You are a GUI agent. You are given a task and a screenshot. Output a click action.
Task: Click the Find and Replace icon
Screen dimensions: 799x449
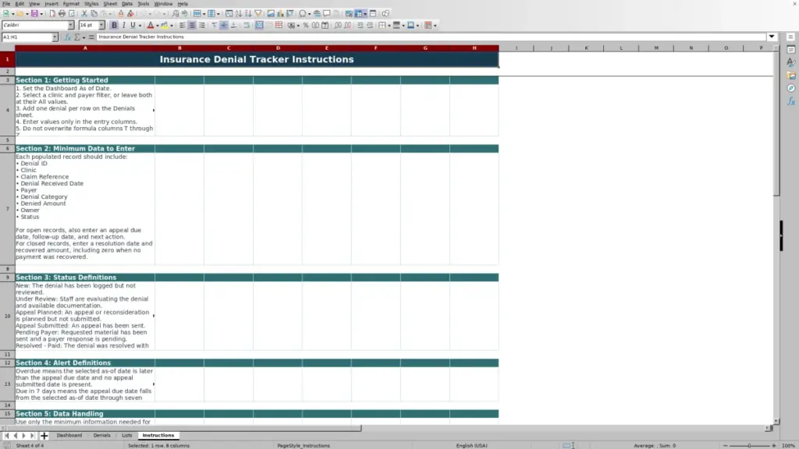point(176,13)
